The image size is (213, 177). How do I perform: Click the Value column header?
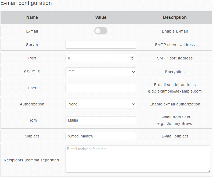coord(101,17)
